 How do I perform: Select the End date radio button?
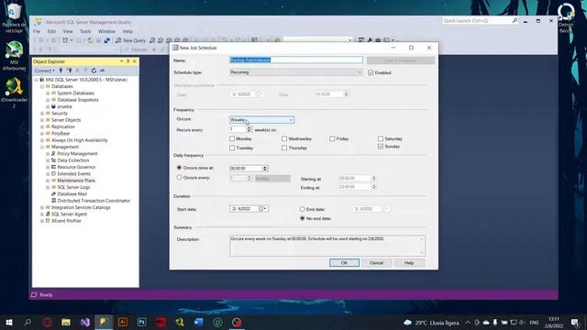click(303, 209)
